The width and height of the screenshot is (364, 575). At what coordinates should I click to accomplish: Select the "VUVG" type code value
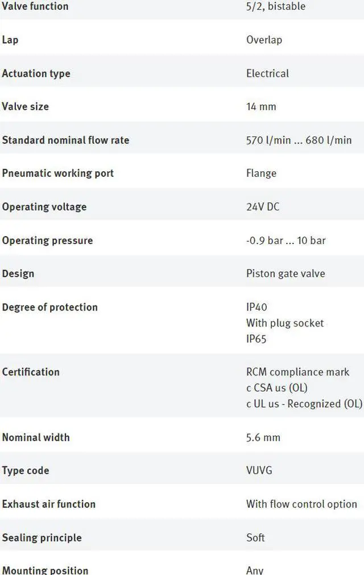coord(261,470)
